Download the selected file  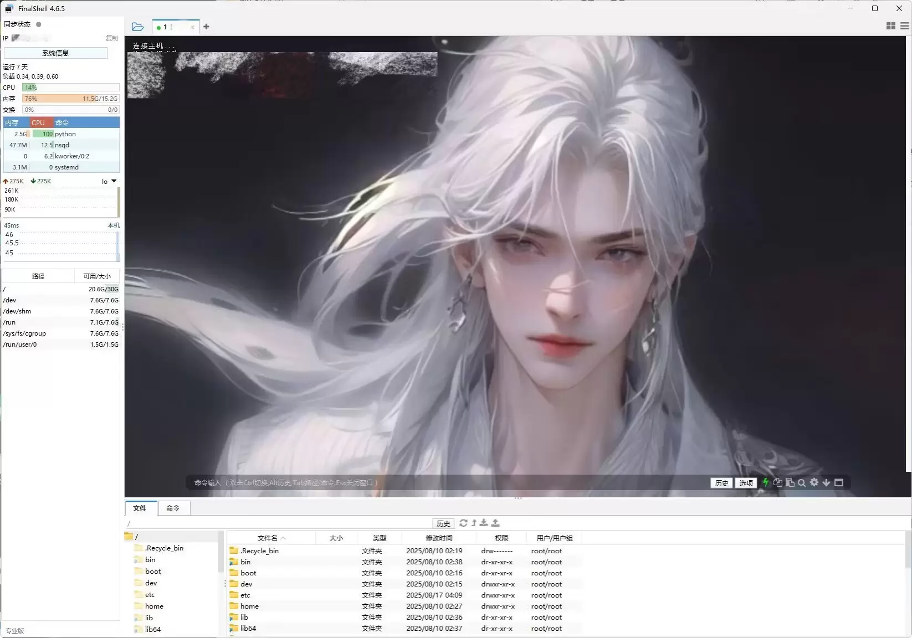[x=484, y=523]
